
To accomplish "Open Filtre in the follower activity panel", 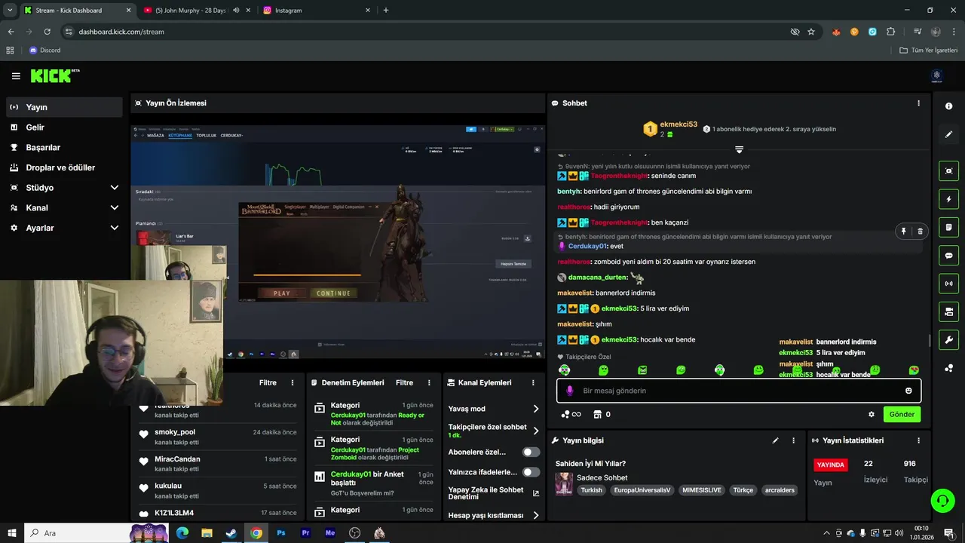I will 268,382.
